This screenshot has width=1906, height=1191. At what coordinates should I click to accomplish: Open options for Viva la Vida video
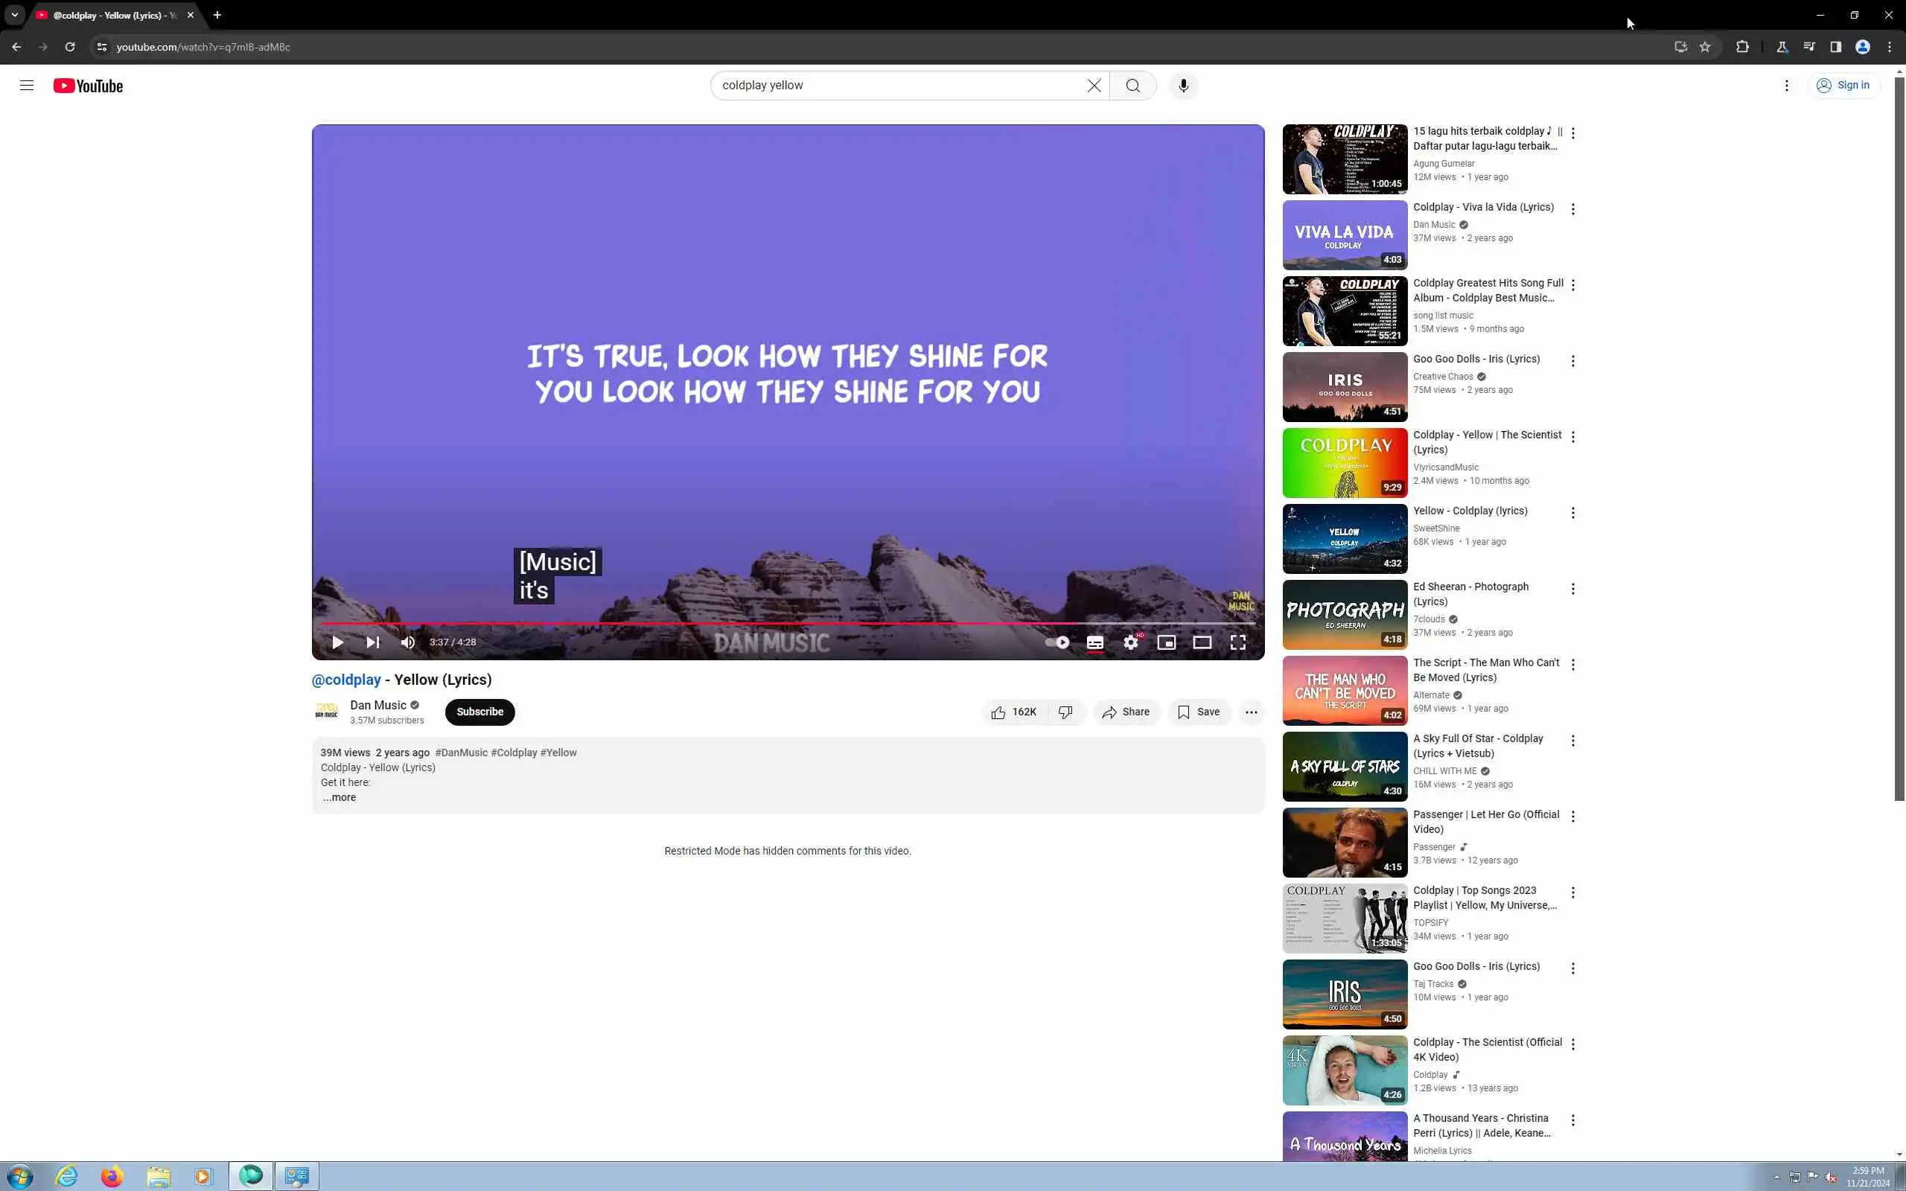(x=1572, y=208)
